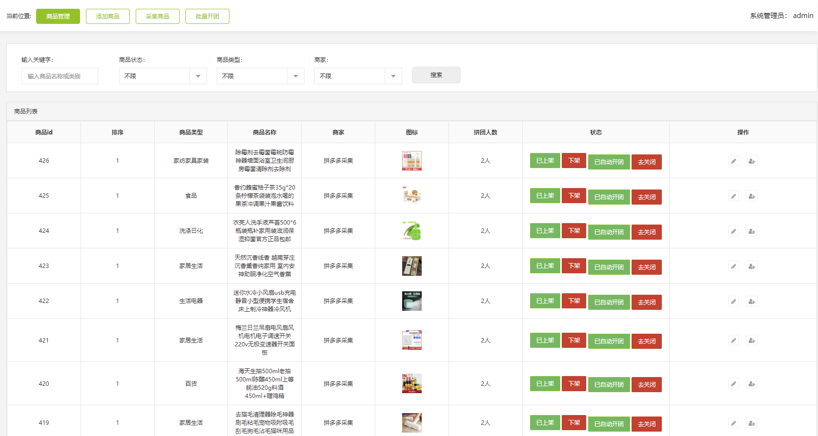The image size is (818, 436).
Task: Click the add-user icon for product 425
Action: coord(752,196)
